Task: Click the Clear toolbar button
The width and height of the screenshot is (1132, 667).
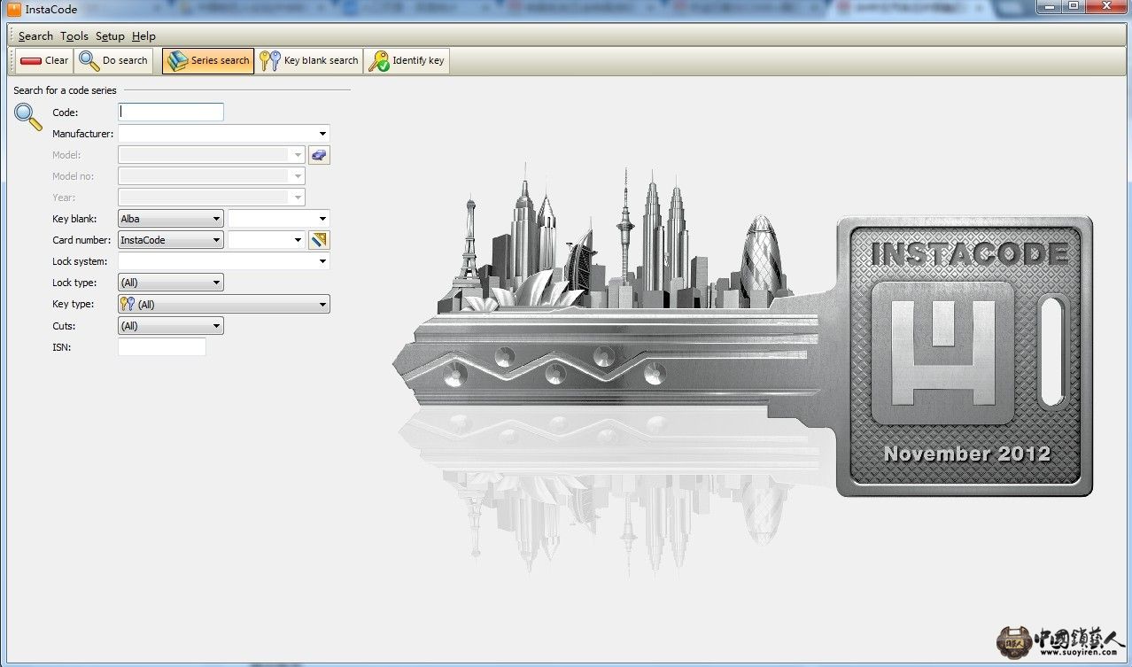Action: (43, 60)
